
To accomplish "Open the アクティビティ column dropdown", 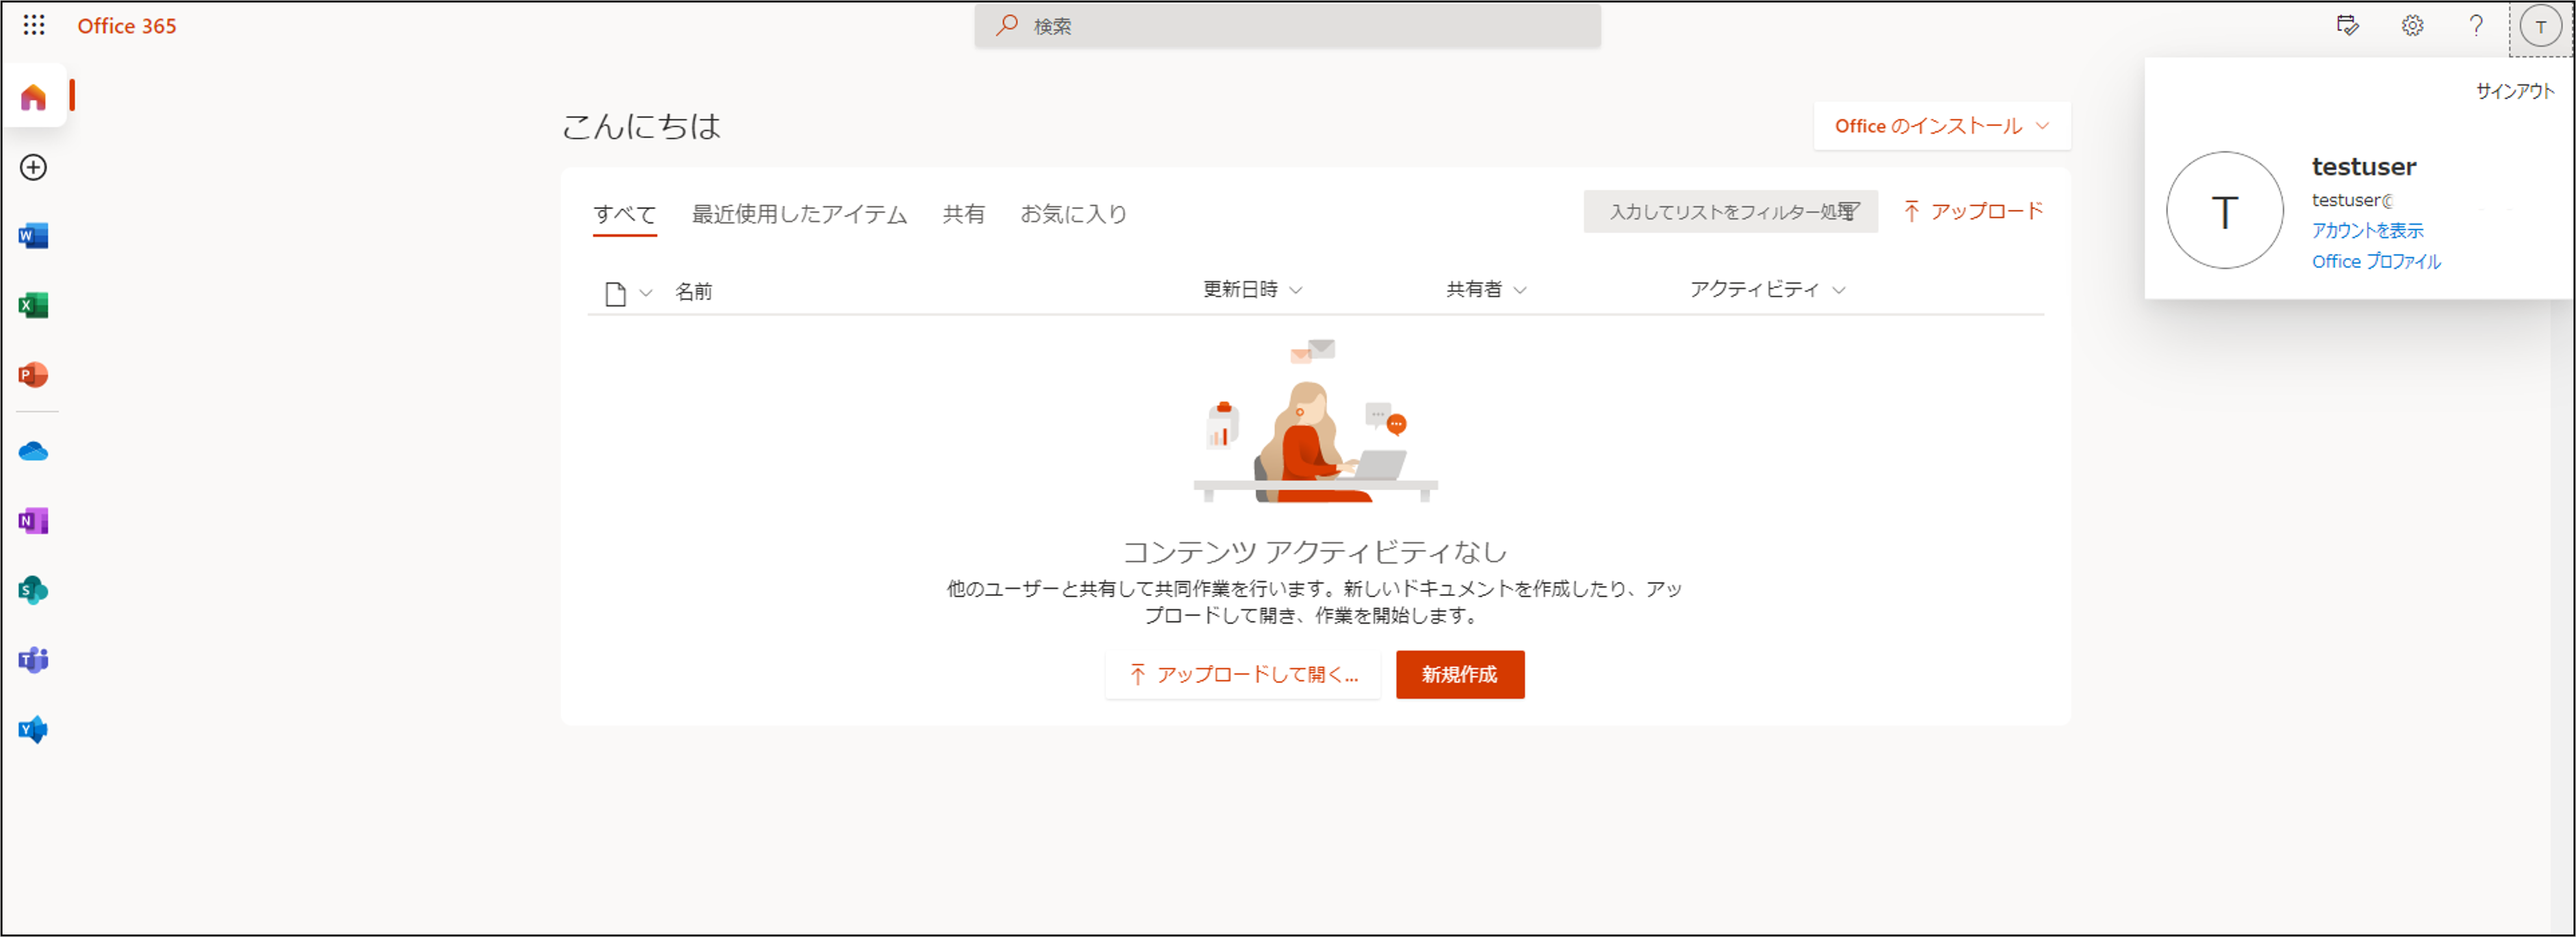I will click(x=1839, y=290).
